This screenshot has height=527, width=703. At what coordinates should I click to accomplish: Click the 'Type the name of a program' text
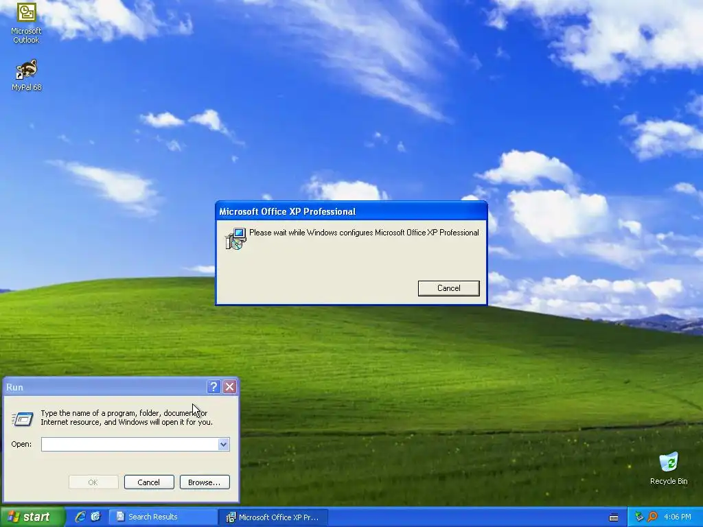click(x=126, y=418)
